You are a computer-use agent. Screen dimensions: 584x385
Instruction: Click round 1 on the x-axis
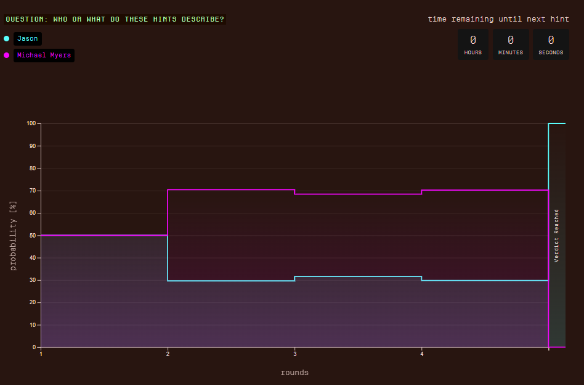pos(41,354)
